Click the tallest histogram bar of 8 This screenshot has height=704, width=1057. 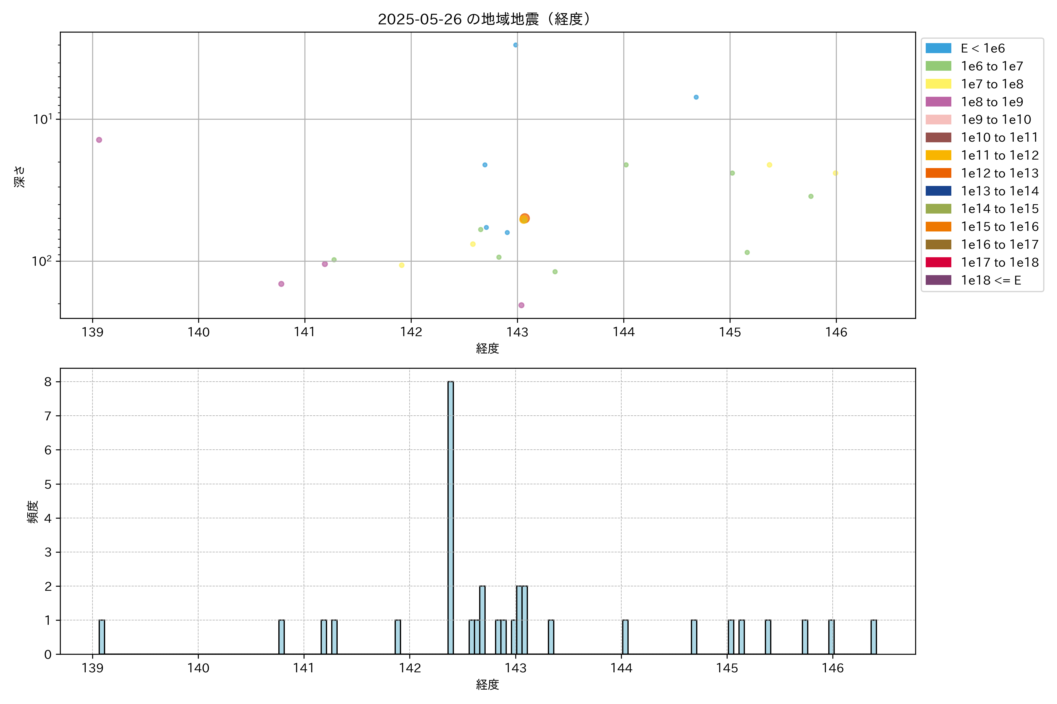coord(450,516)
